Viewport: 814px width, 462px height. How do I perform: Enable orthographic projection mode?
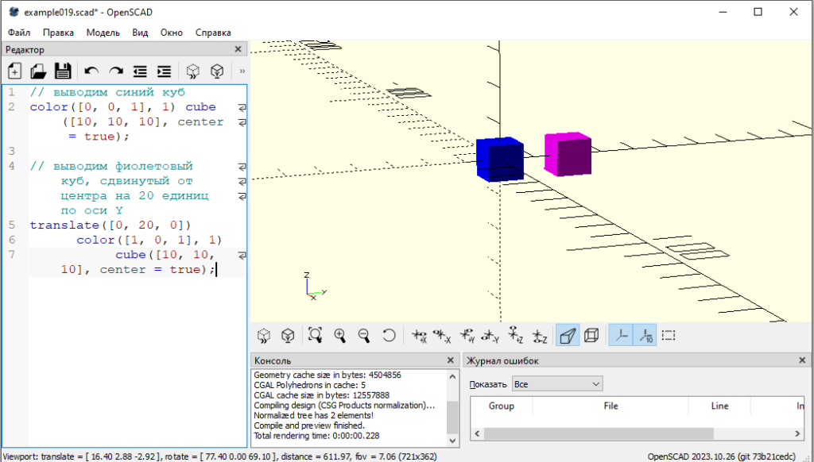point(591,335)
